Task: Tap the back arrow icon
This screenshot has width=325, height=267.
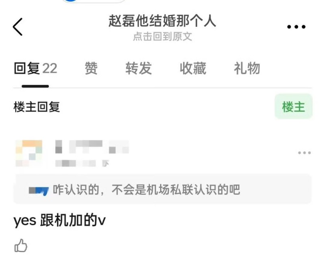Action: [x=17, y=27]
